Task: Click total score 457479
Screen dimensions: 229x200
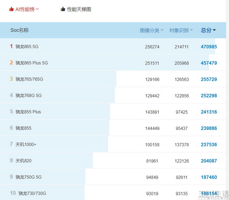Action: pyautogui.click(x=209, y=63)
